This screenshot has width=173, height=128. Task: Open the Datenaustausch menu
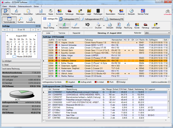[x=25, y=6]
